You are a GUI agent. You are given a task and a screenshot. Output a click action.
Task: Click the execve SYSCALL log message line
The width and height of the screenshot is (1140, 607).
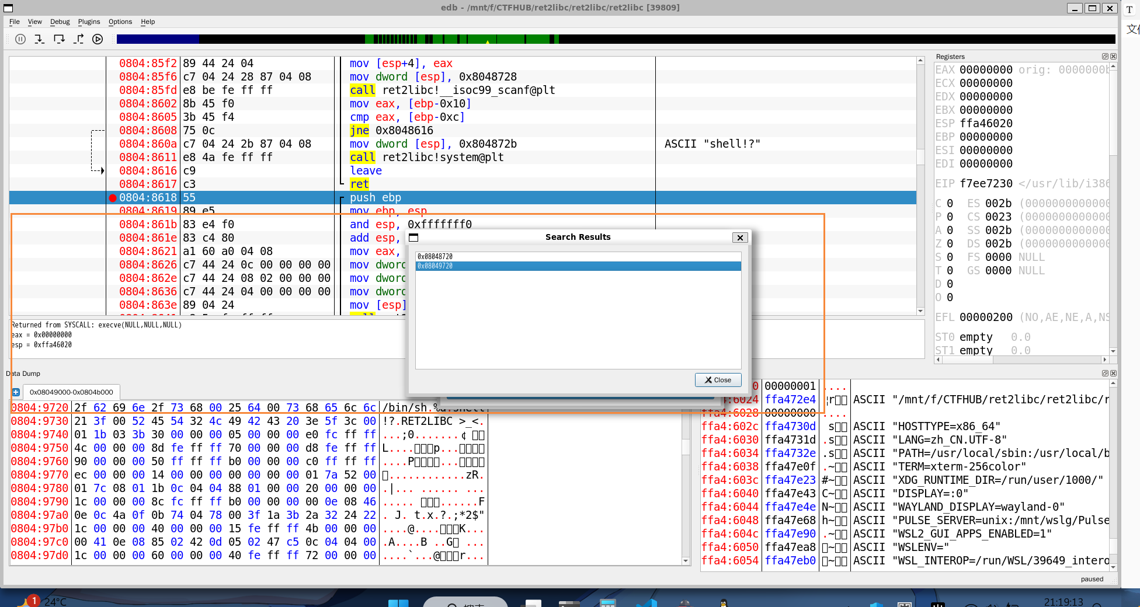[97, 325]
